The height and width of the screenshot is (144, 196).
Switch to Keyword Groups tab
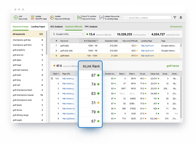coord(21,27)
